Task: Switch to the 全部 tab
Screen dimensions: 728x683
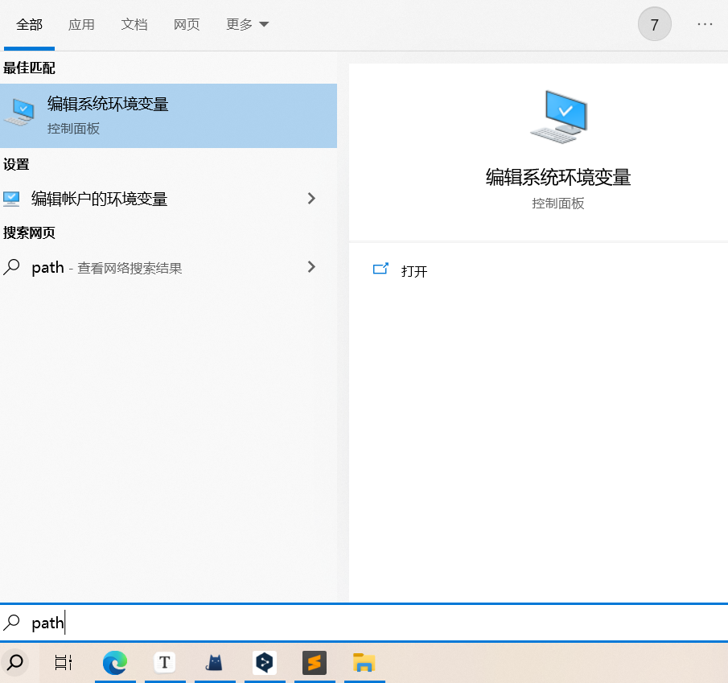Action: [x=29, y=25]
